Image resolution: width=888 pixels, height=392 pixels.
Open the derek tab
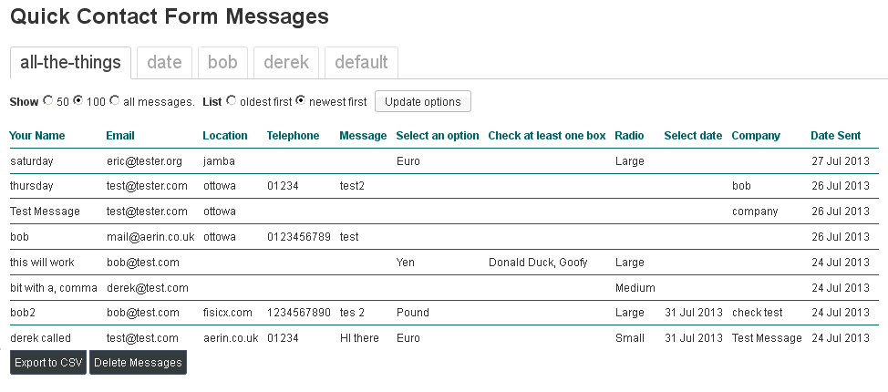286,63
